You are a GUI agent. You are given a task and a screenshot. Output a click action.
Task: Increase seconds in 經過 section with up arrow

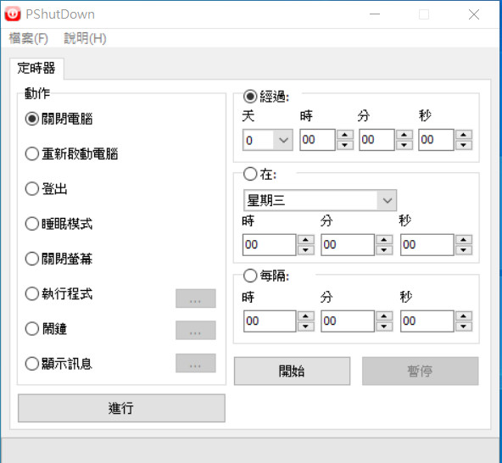click(464, 135)
